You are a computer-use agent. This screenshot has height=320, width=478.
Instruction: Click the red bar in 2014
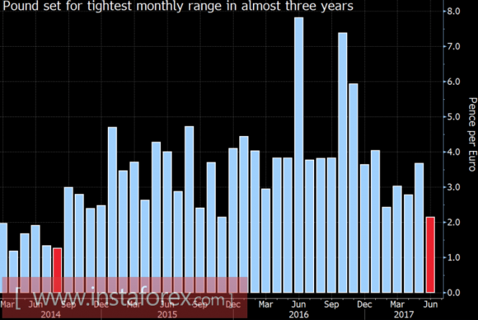point(58,270)
